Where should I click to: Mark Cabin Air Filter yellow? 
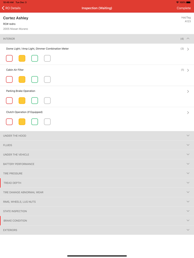click(22, 80)
